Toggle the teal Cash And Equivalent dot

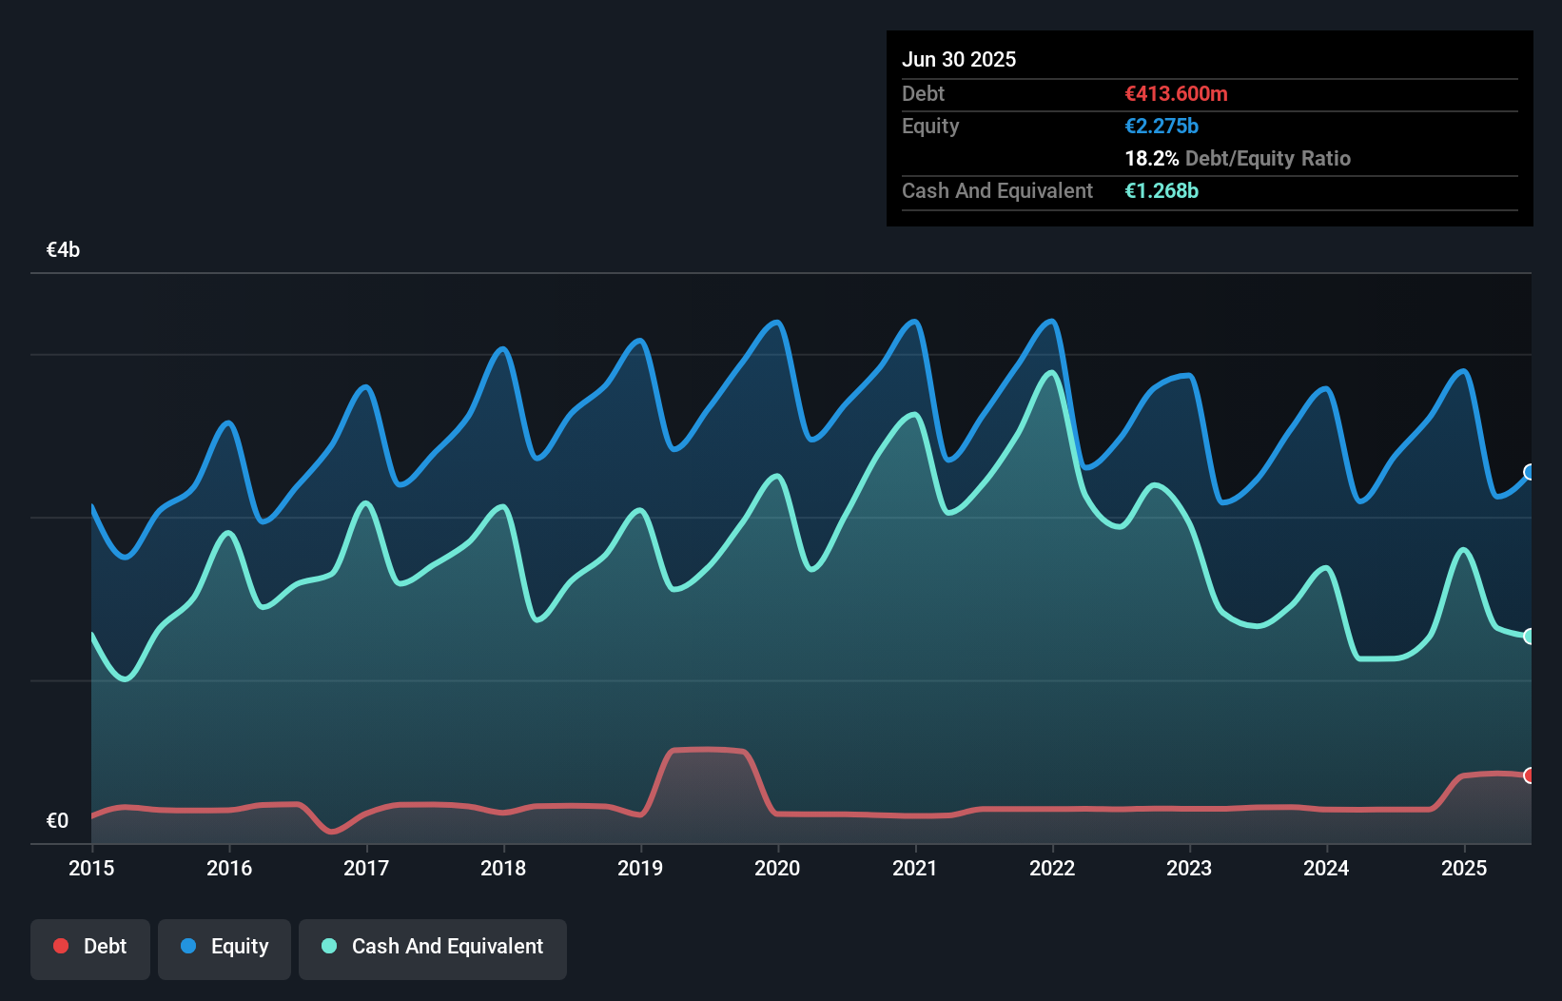(x=328, y=947)
